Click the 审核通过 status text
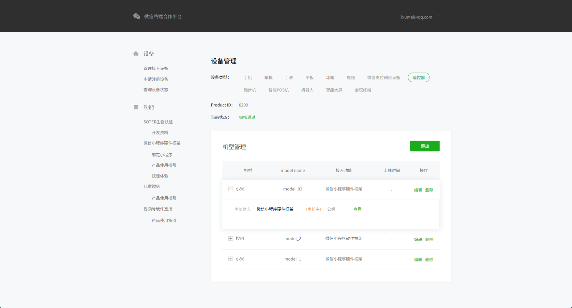 click(247, 117)
